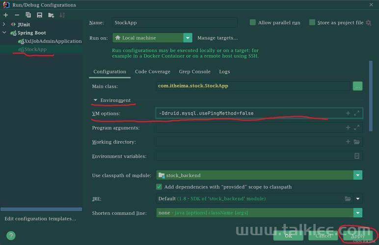Collapse the Spring Boot tree node

[4, 32]
